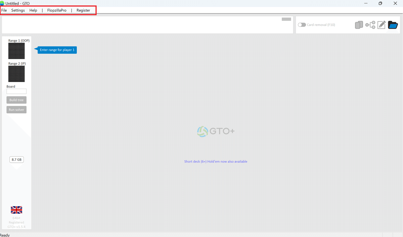The width and height of the screenshot is (403, 237).
Task: Click the blue open folder icon
Action: pos(393,25)
